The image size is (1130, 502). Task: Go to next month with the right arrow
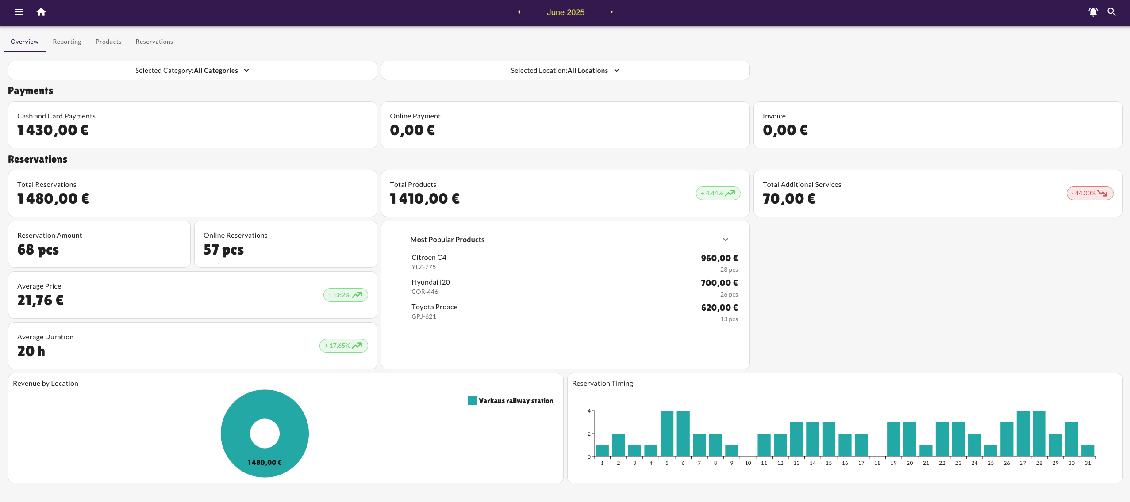(x=611, y=12)
